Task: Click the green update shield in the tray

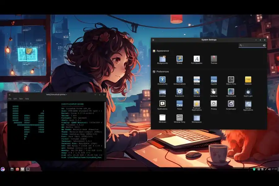Action: coord(255,169)
